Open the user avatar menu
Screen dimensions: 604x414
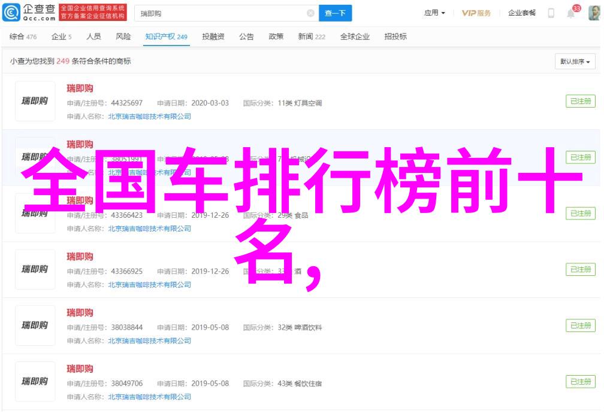pyautogui.click(x=594, y=13)
